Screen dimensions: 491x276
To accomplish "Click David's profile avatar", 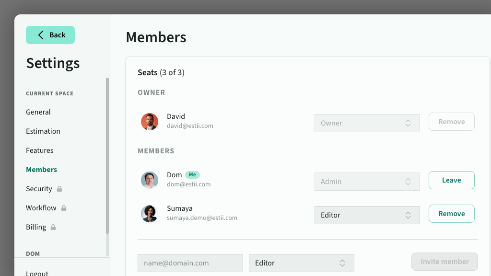I will click(x=150, y=122).
